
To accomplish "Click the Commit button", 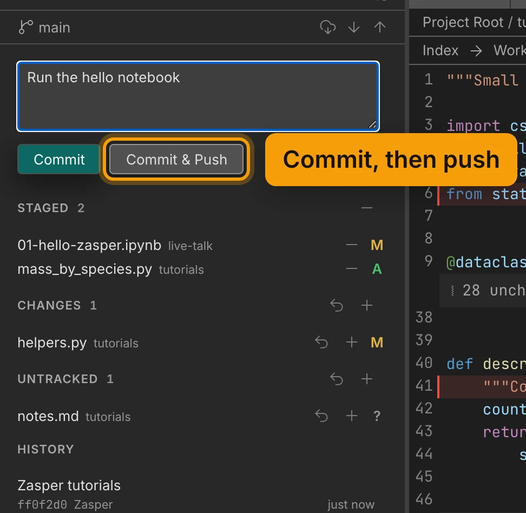I will [58, 160].
